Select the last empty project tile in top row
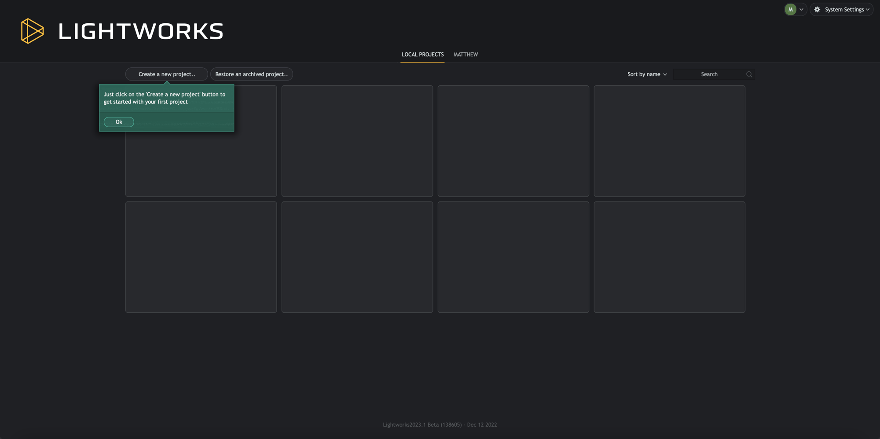Screen dimensions: 880x439 (669, 141)
